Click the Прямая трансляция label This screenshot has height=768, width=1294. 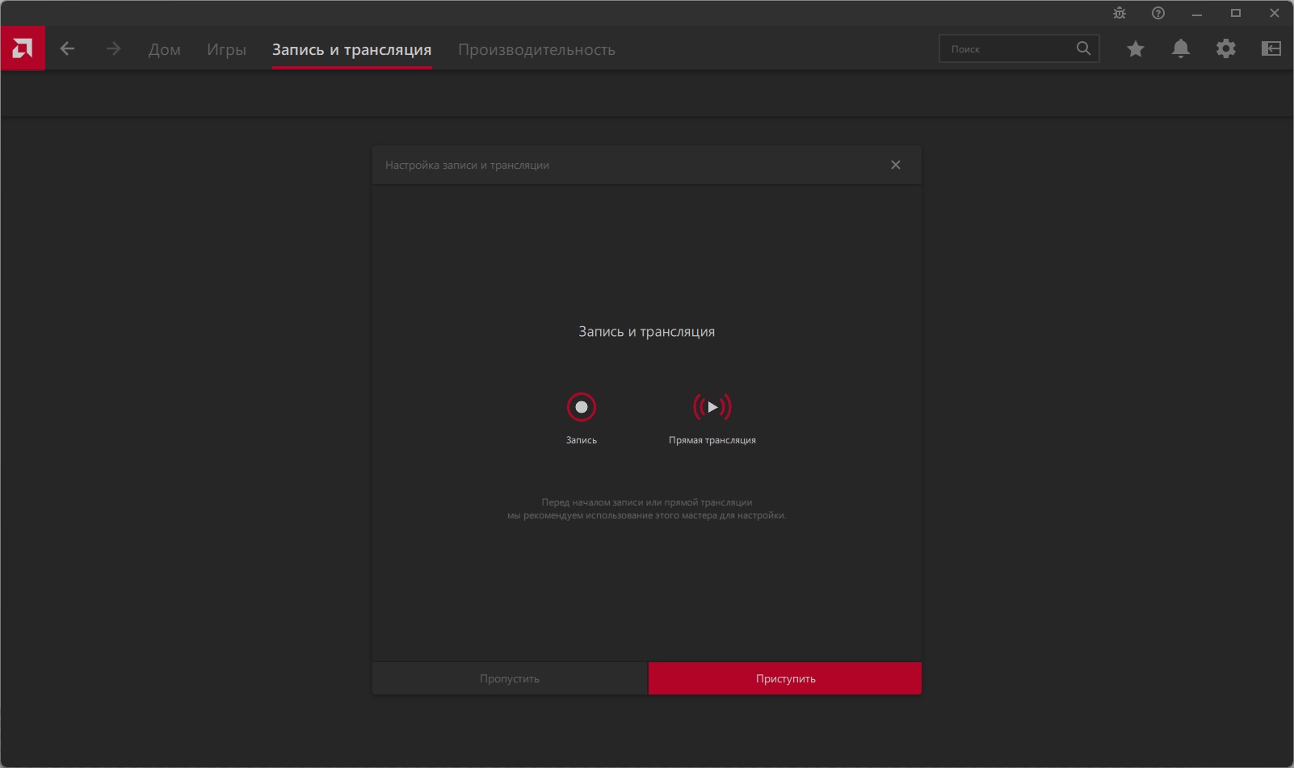(x=712, y=440)
